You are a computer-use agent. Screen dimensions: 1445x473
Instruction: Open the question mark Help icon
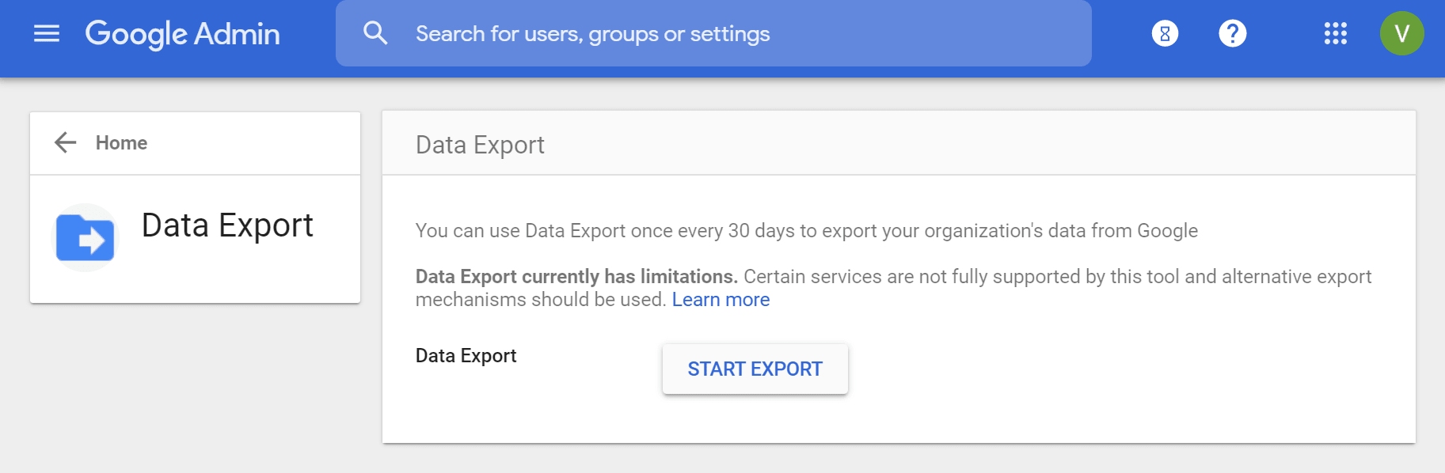click(1232, 33)
